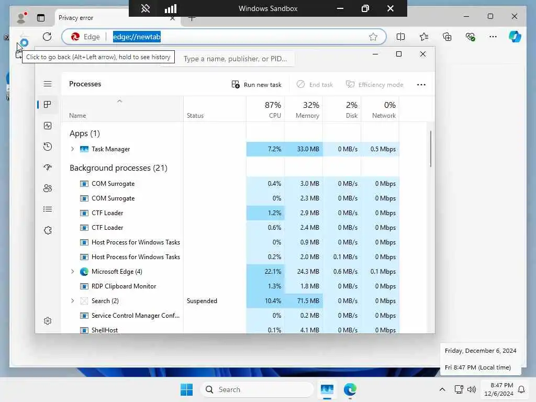Open Details page in Task Manager sidebar
Viewport: 536px width, 402px height.
click(48, 209)
